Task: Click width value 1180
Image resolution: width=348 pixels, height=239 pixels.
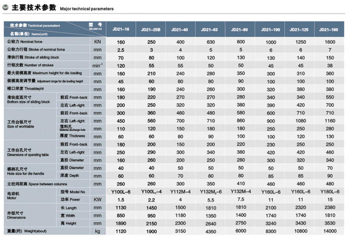Action: click(x=180, y=216)
